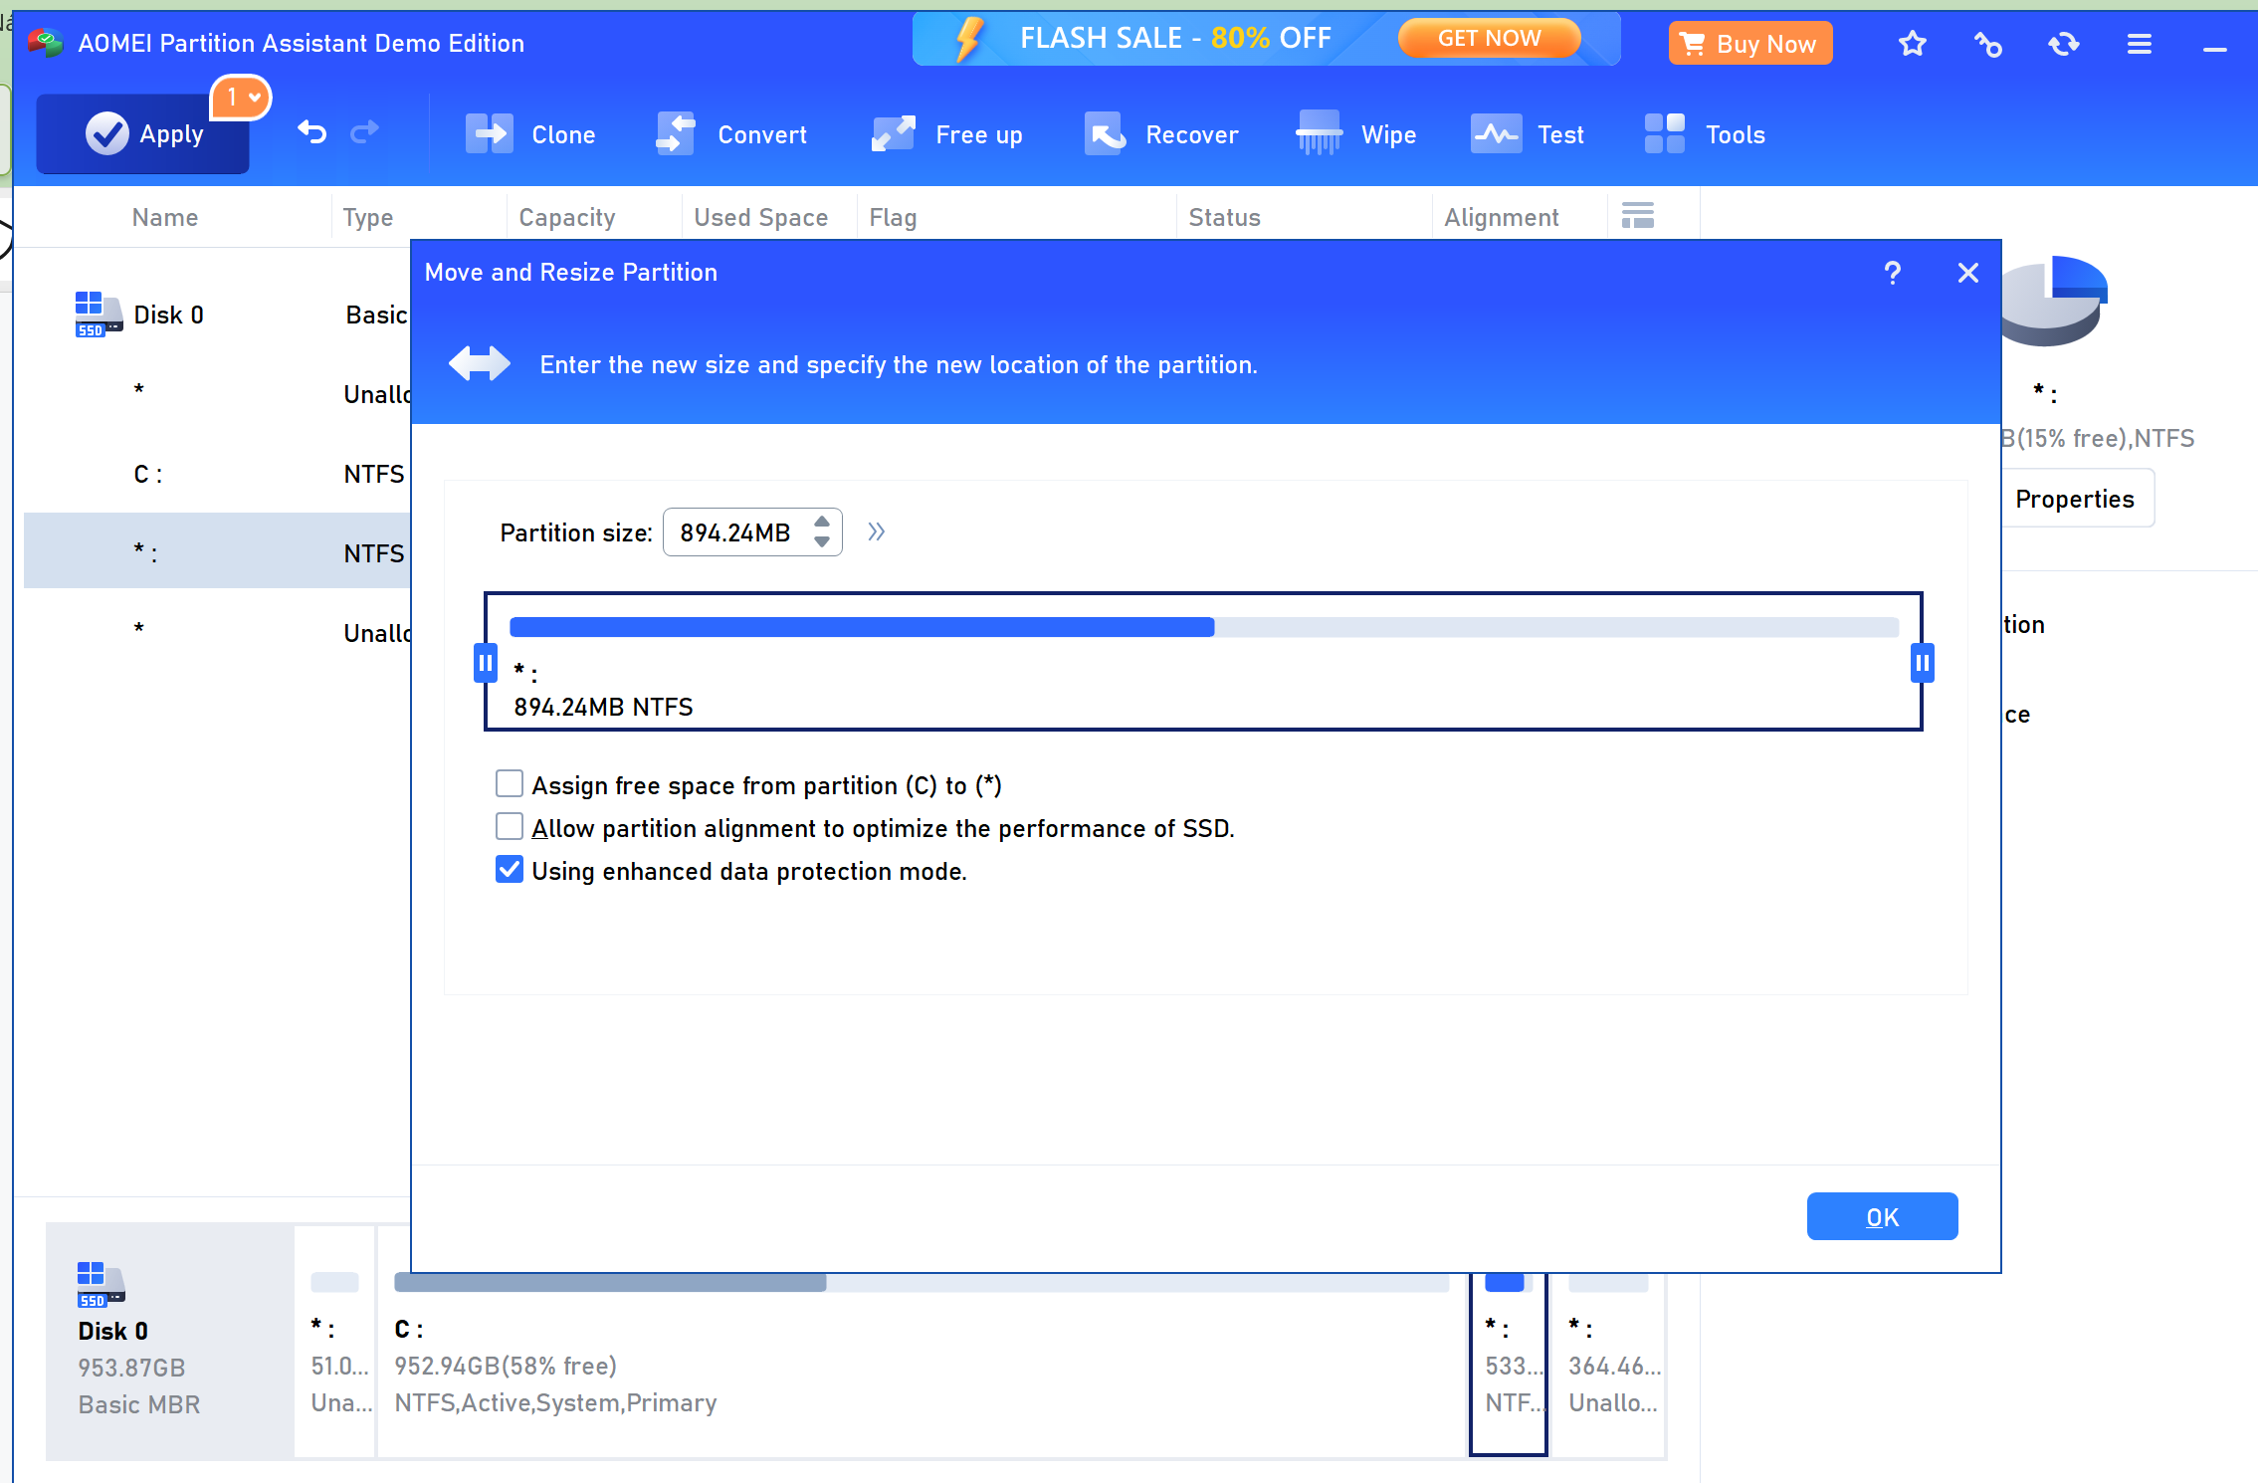
Task: Open the Recover tool
Action: pos(1161,134)
